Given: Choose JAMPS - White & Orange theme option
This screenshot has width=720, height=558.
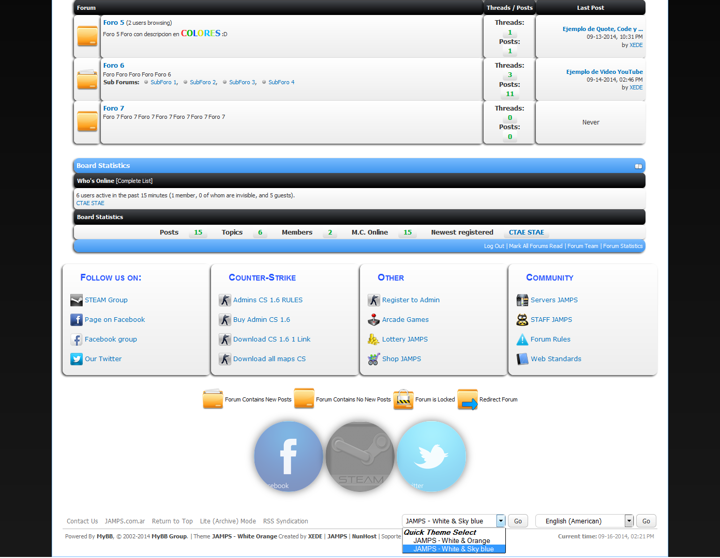Looking at the screenshot, I should 452,541.
